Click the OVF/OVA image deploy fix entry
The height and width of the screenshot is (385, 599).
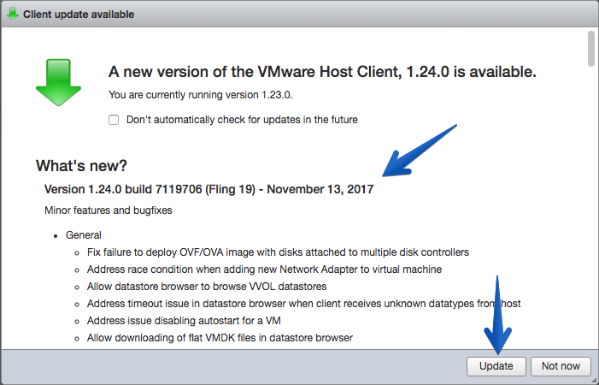coord(278,252)
